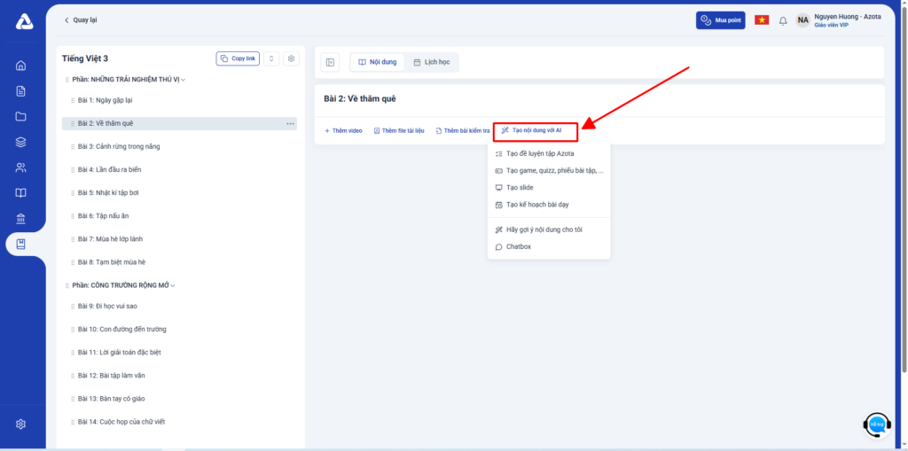The width and height of the screenshot is (908, 451).
Task: Click the expand/collapse arrows next to Copy link
Action: [x=270, y=58]
